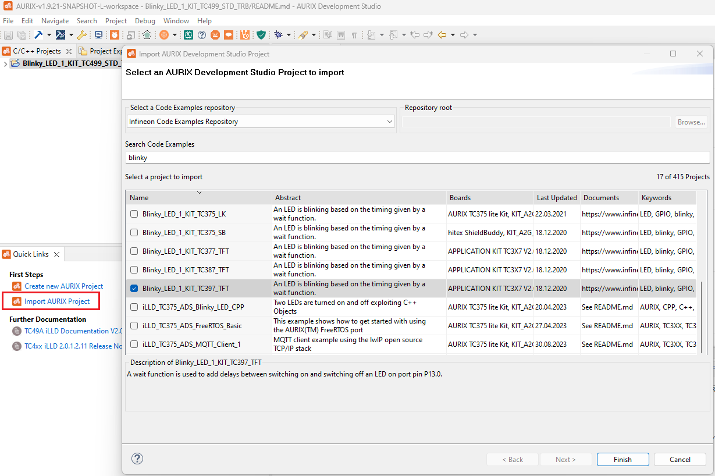Image resolution: width=715 pixels, height=476 pixels.
Task: Check the Blinky_LED_1_KIT_TC375_LK project checkbox
Action: tap(134, 214)
